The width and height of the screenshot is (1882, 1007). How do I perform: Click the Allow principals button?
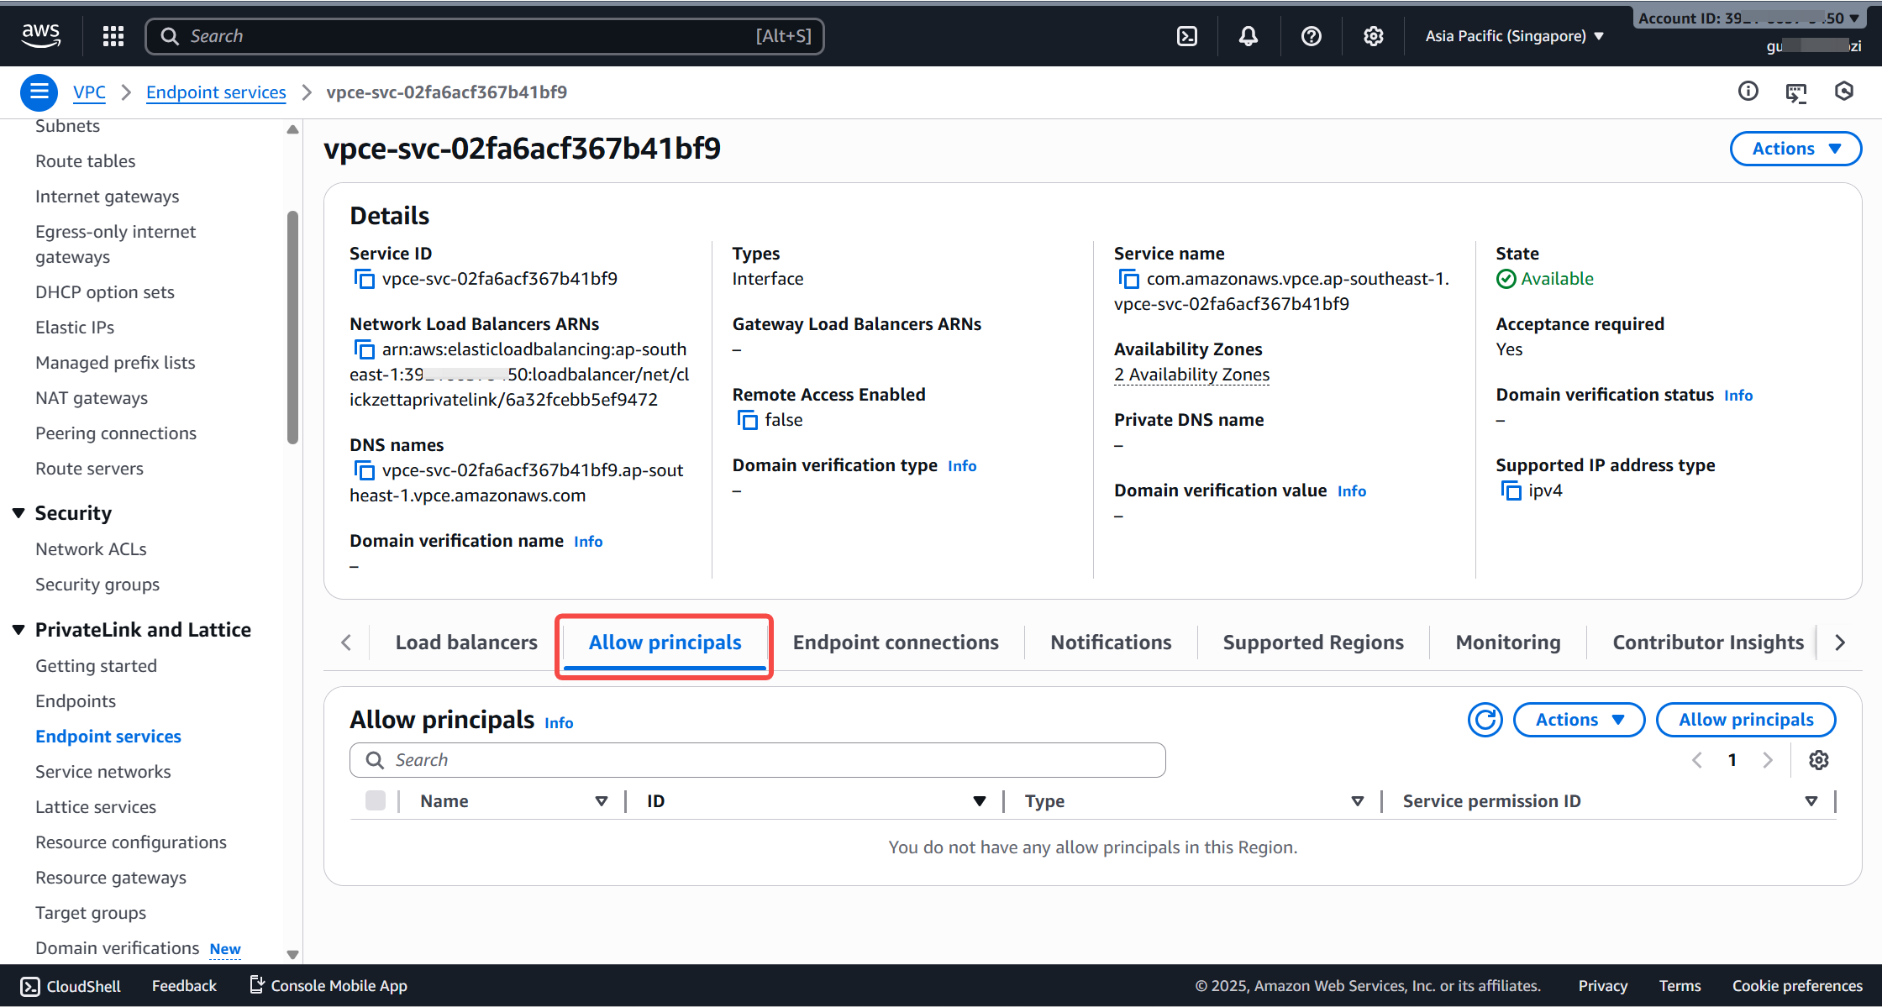(x=1745, y=720)
